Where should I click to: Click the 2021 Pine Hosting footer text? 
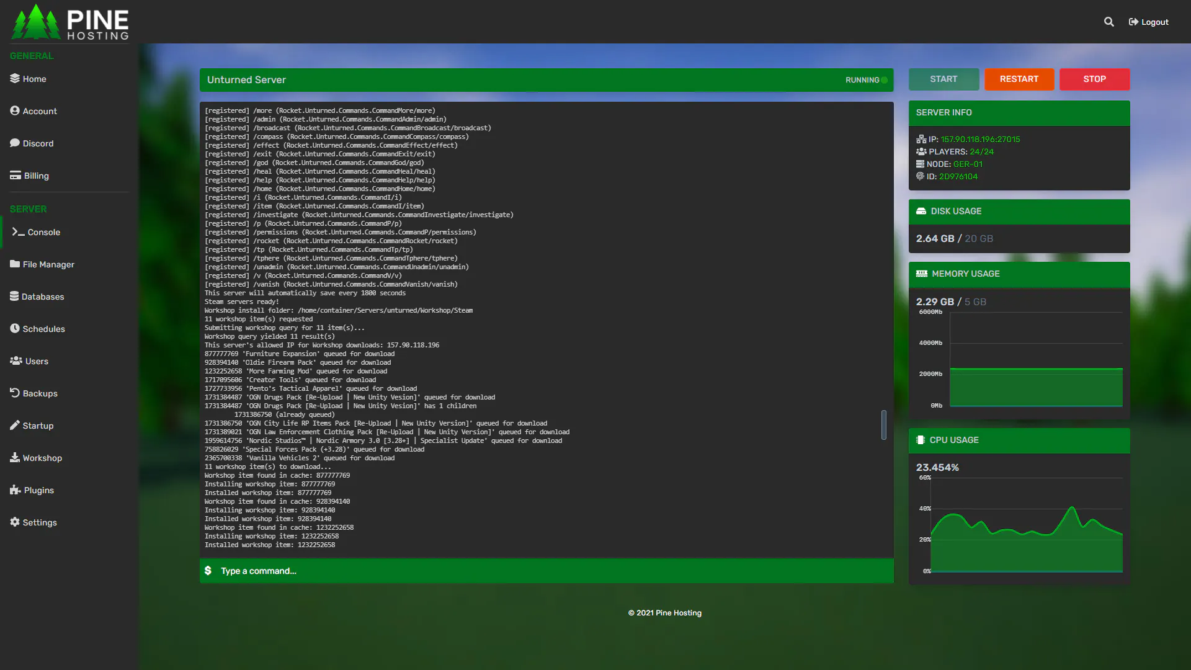664,613
